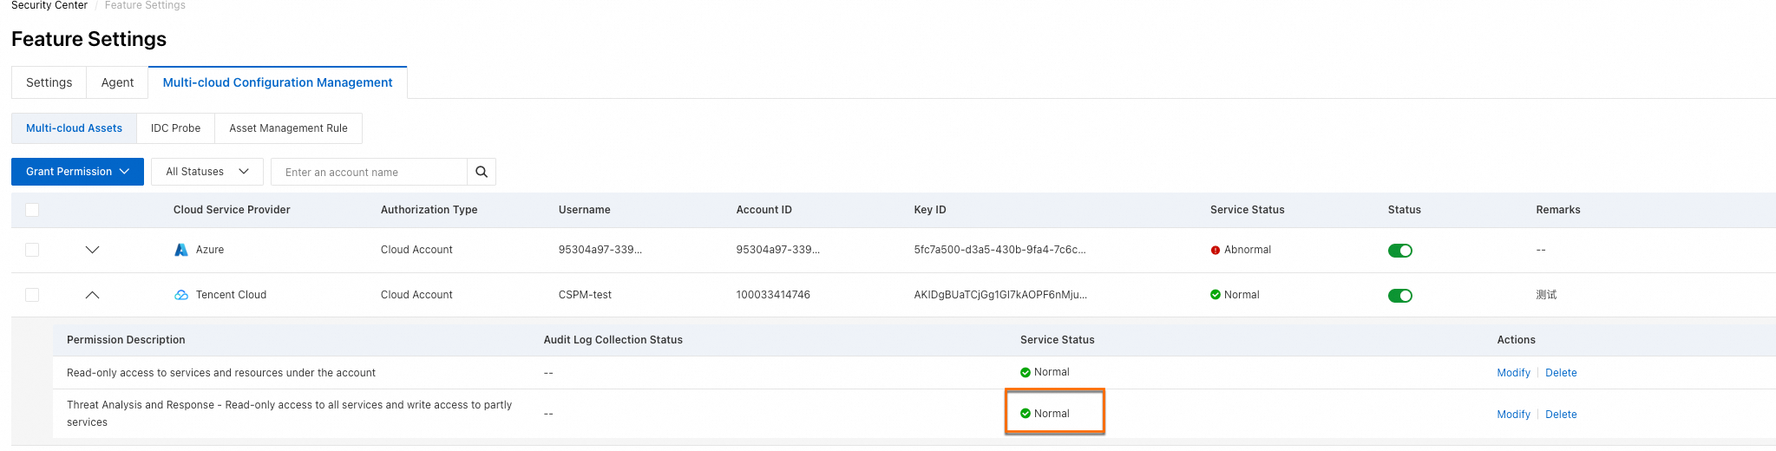Click Delete for Threat Analysis and Response permission
Screen dimensions: 1776x451
[1561, 415]
